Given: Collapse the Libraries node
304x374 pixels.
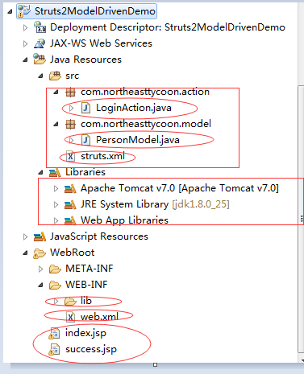Looking at the screenshot, I should click(x=40, y=172).
